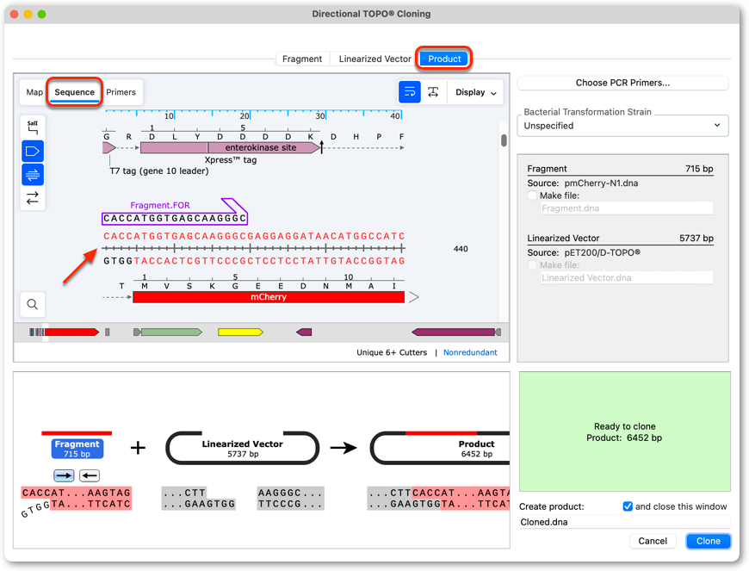Click the red mCherry feature in minimap
The image size is (749, 571).
71,332
